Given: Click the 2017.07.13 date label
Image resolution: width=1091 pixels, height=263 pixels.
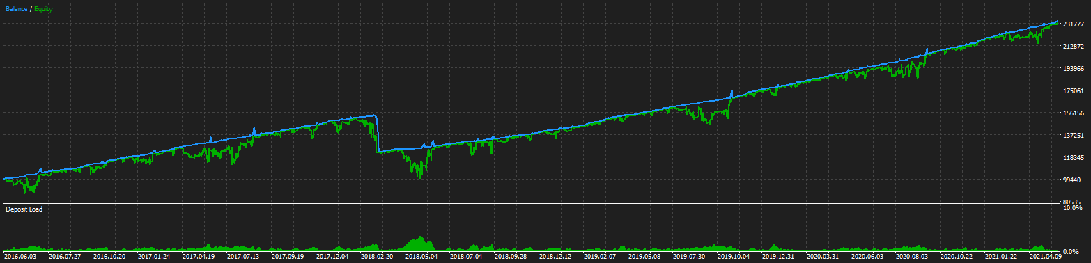Looking at the screenshot, I should [244, 257].
